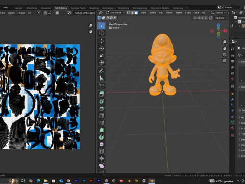Open the editor type dropdown of the 3D viewport

[x=101, y=13]
